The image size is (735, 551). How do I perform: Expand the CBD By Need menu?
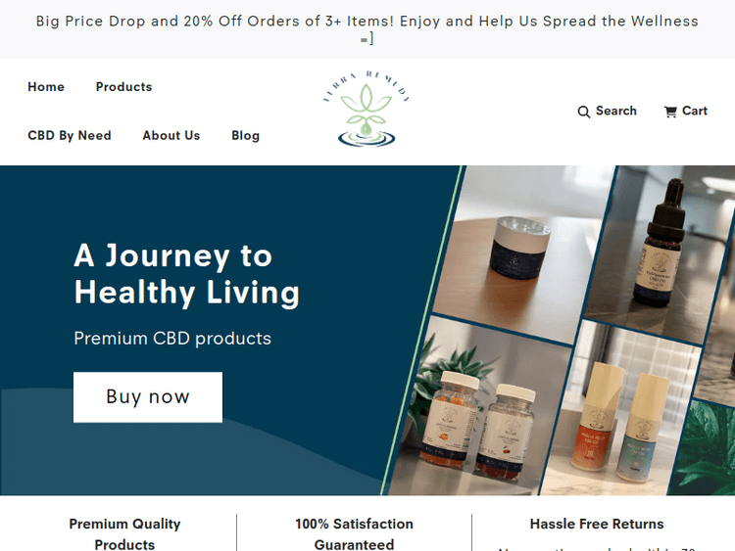coord(70,136)
